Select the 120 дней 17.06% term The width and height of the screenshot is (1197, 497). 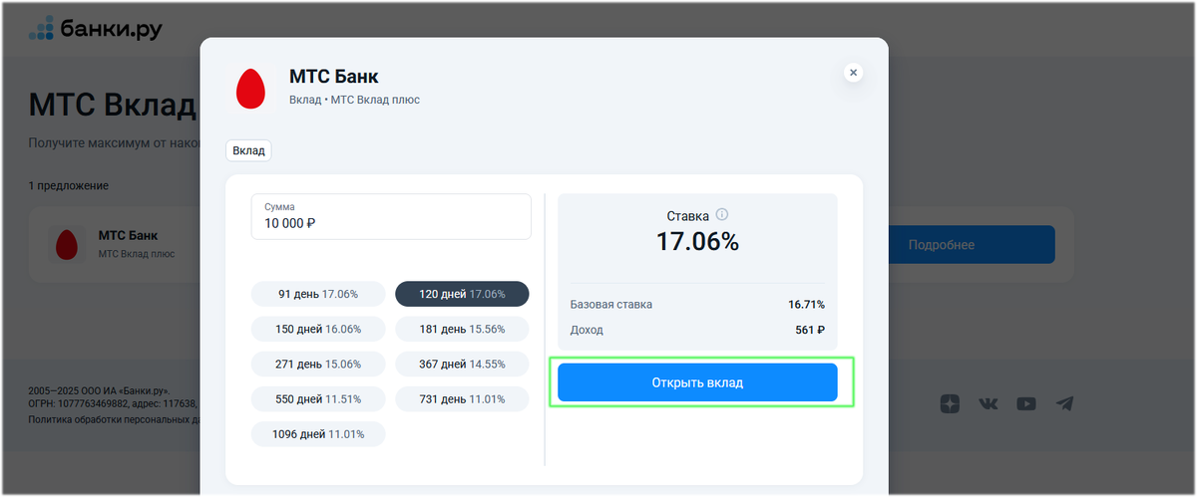coord(462,294)
